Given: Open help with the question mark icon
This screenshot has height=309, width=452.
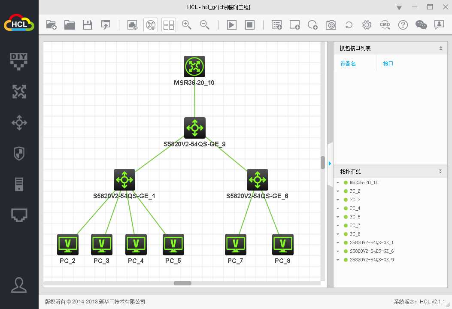Looking at the screenshot, I should pyautogui.click(x=403, y=25).
